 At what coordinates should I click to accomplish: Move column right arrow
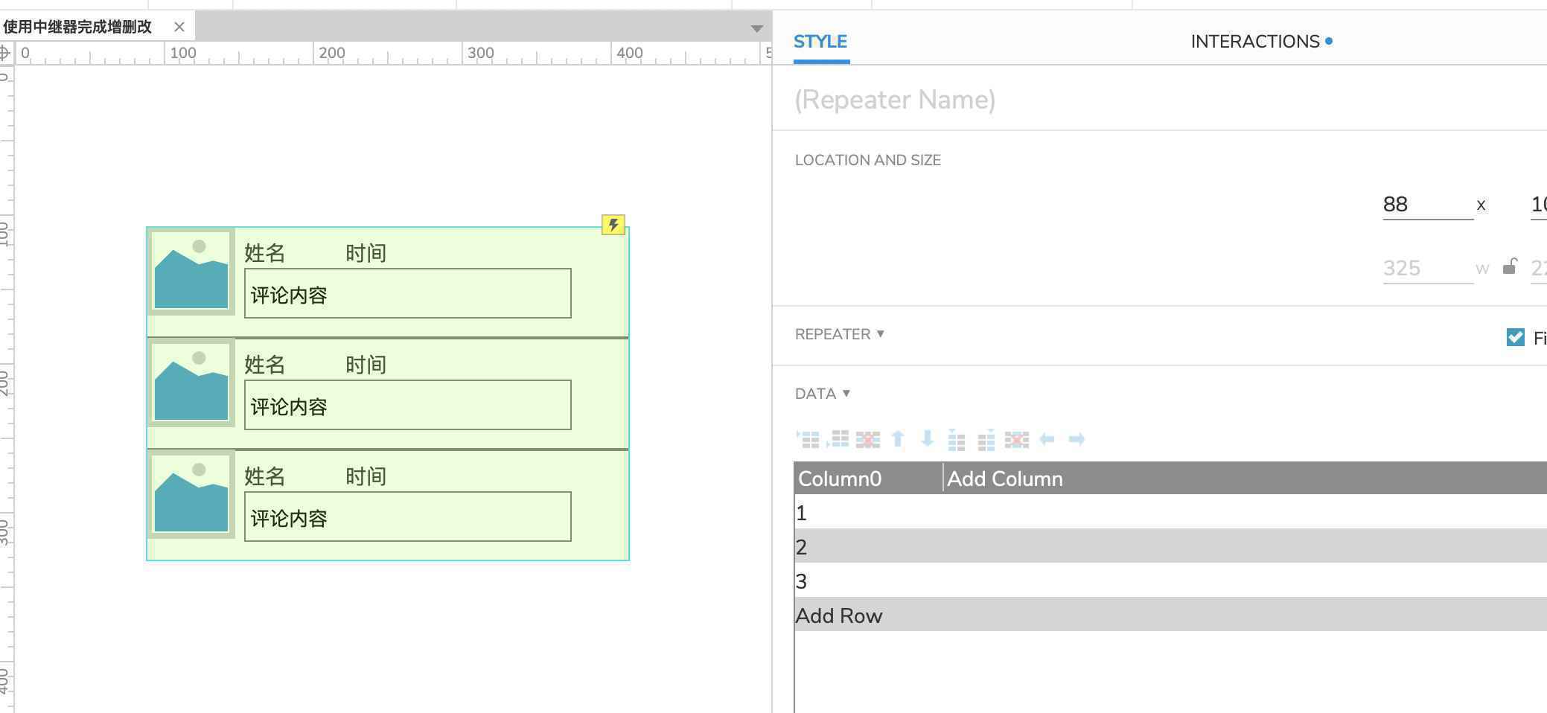pyautogui.click(x=1076, y=439)
